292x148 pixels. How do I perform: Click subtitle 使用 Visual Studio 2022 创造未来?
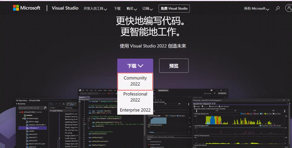pos(153,46)
